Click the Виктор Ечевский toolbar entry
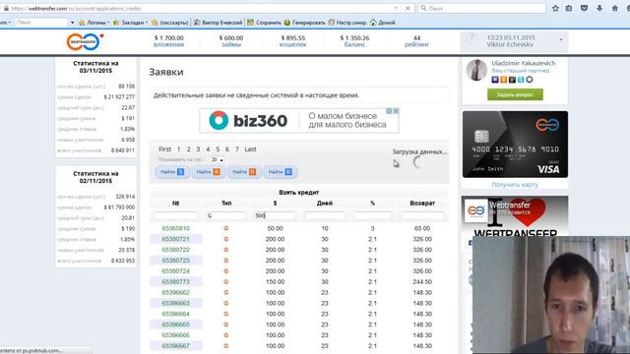The image size is (630, 354). [218, 23]
